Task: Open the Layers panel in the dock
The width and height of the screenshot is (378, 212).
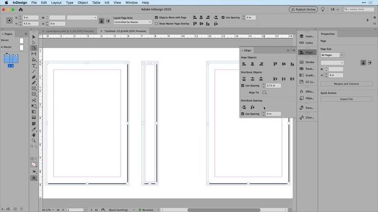Action: (x=307, y=37)
